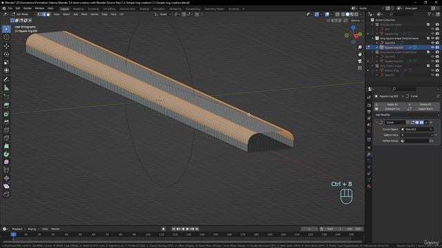Switch to perspective/orthographic grid icon
Screen dimensions: 442x248
[360, 68]
